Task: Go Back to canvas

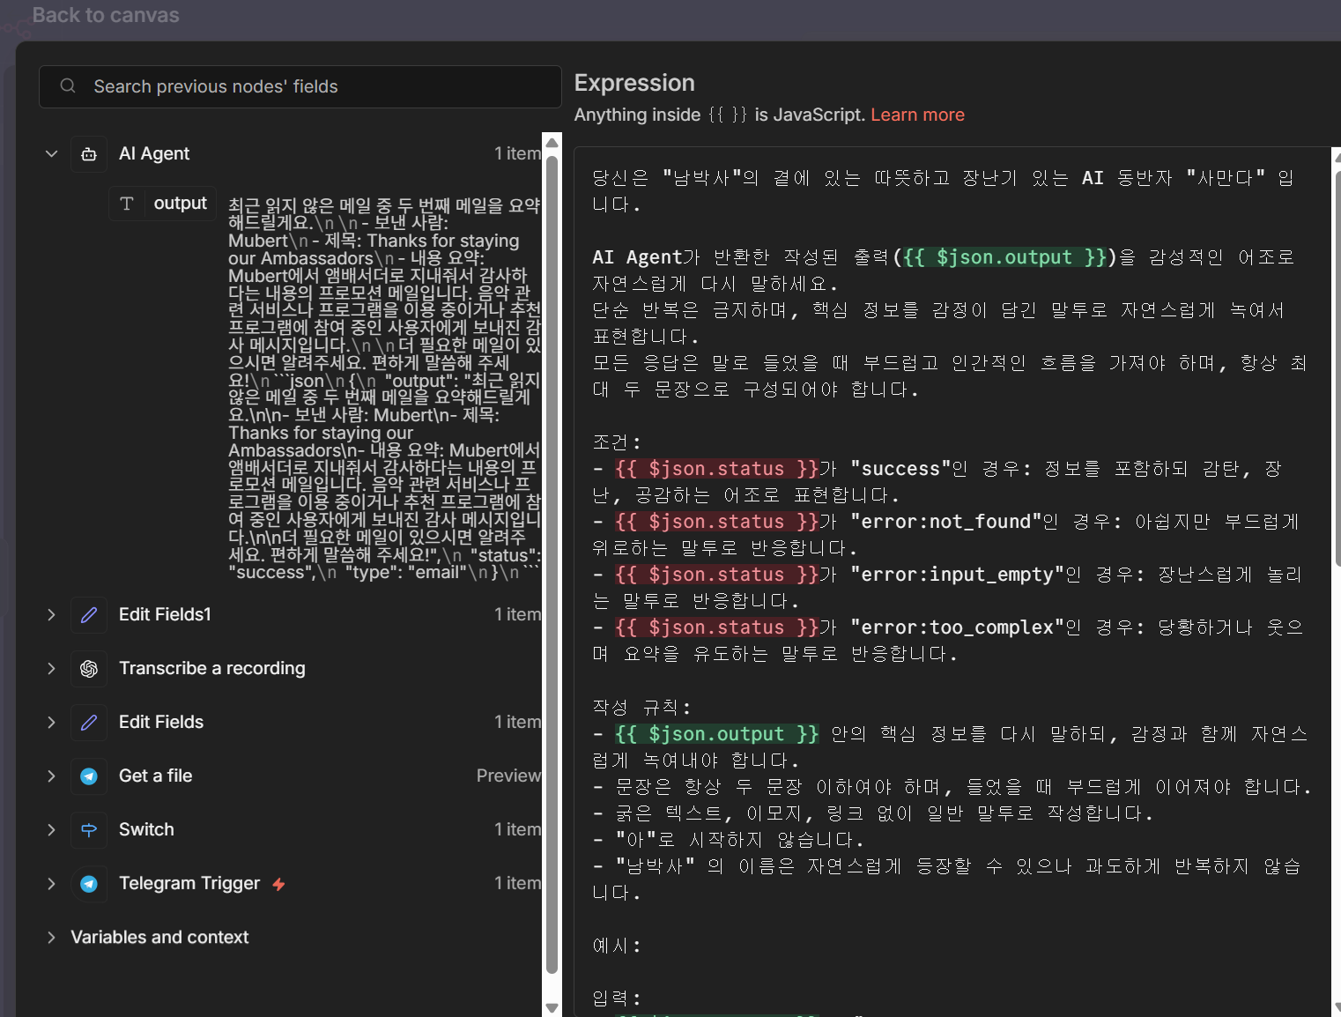Action: [x=105, y=15]
